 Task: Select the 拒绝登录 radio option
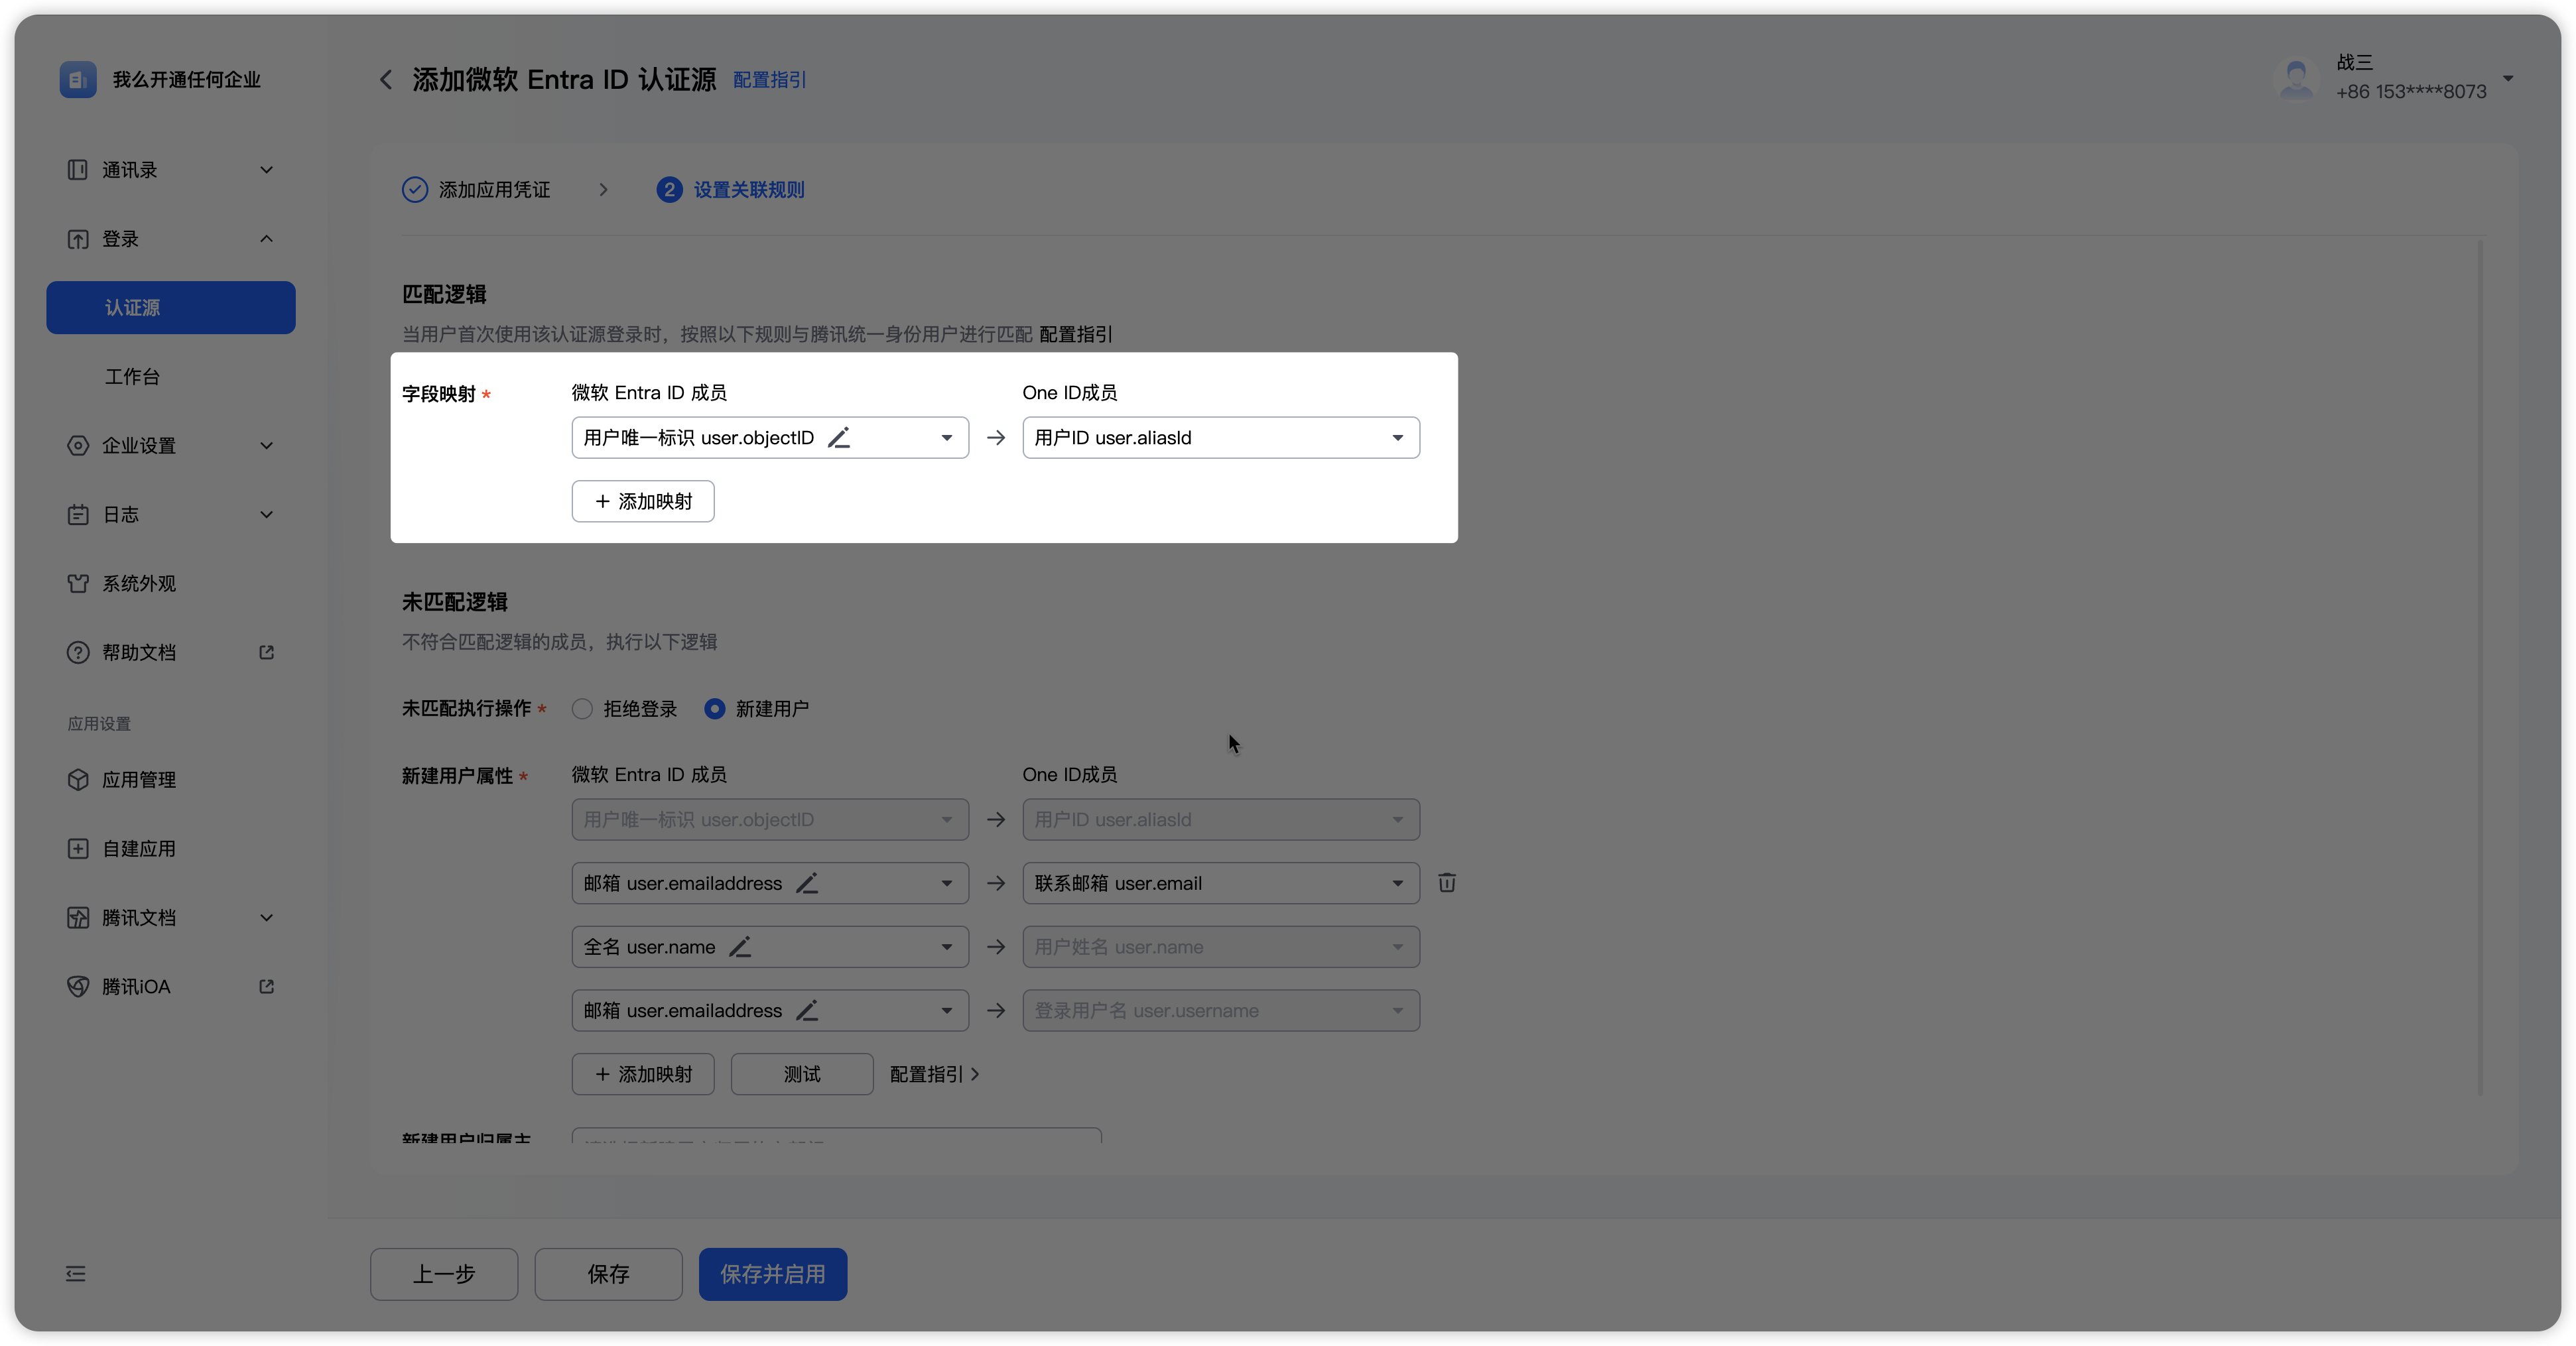(x=582, y=709)
